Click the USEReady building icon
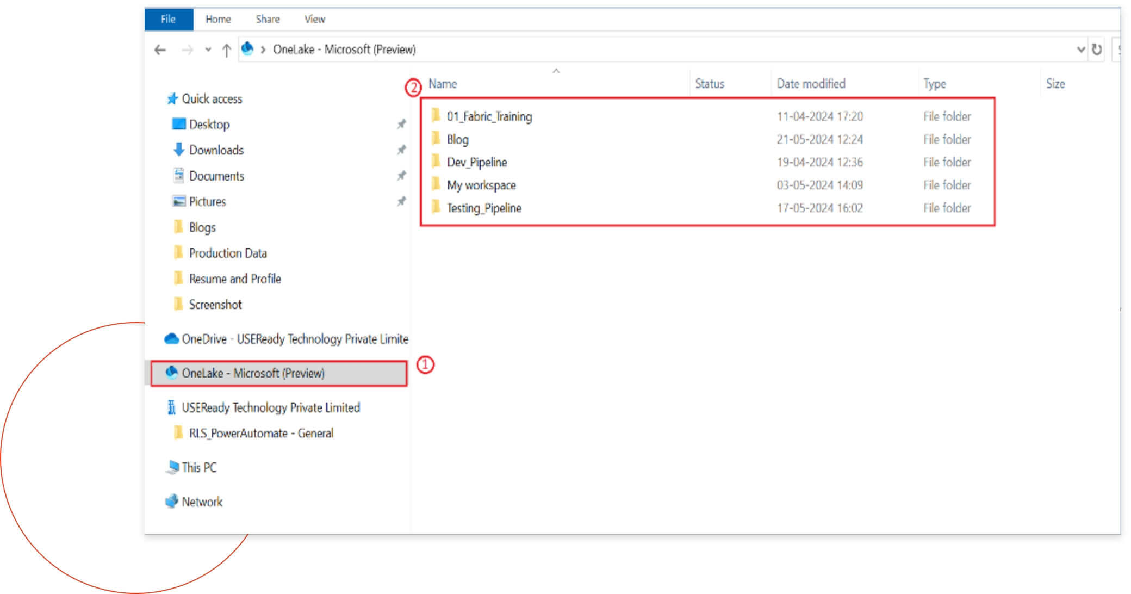The width and height of the screenshot is (1131, 594). (172, 407)
